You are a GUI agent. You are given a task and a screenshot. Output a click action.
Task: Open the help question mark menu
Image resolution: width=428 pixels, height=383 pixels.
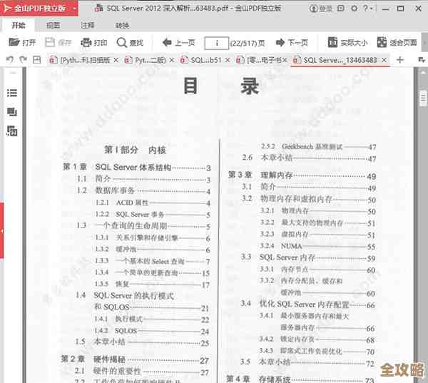pyautogui.click(x=367, y=9)
